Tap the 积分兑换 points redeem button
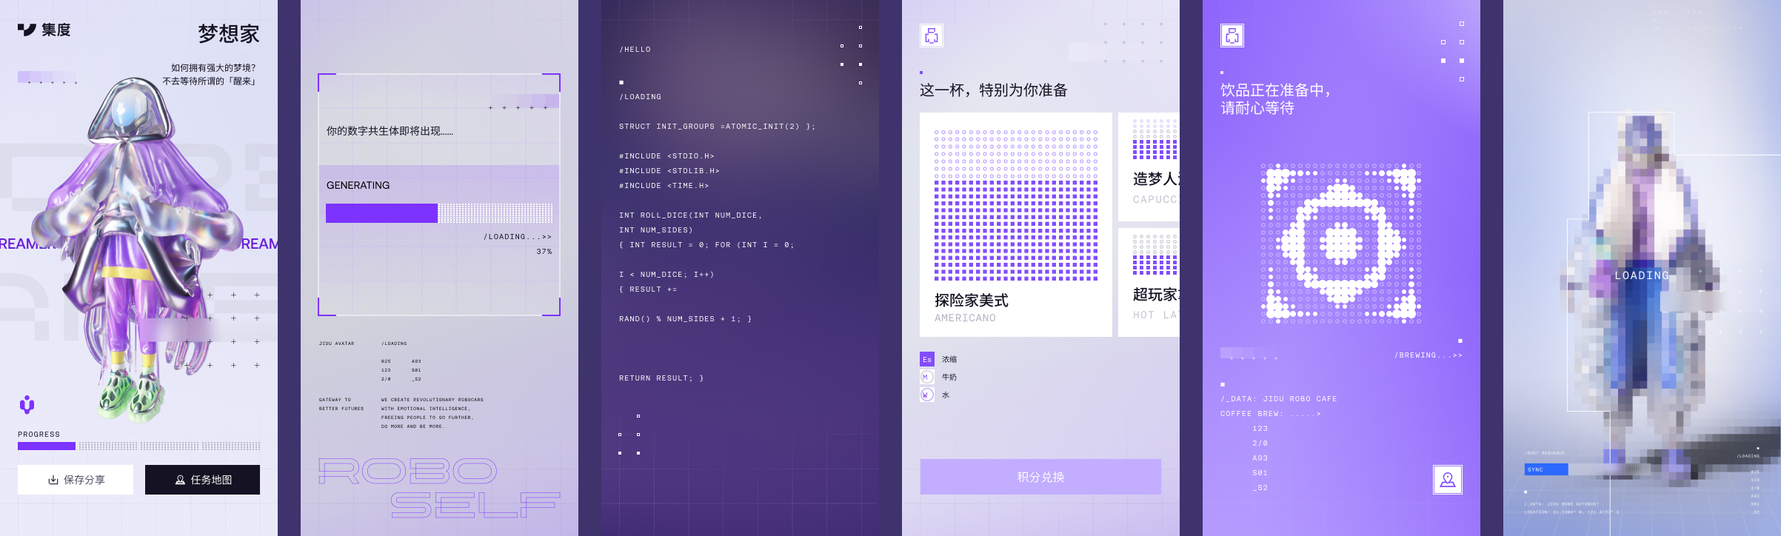The height and width of the screenshot is (536, 1781). [x=1040, y=477]
